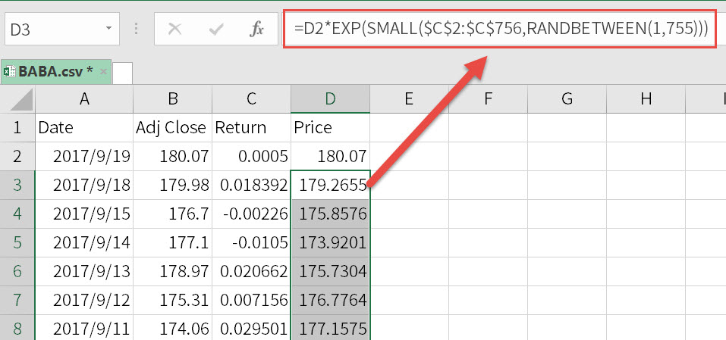Screen dimensions: 726x340
Task: Select column H header
Action: coord(646,99)
